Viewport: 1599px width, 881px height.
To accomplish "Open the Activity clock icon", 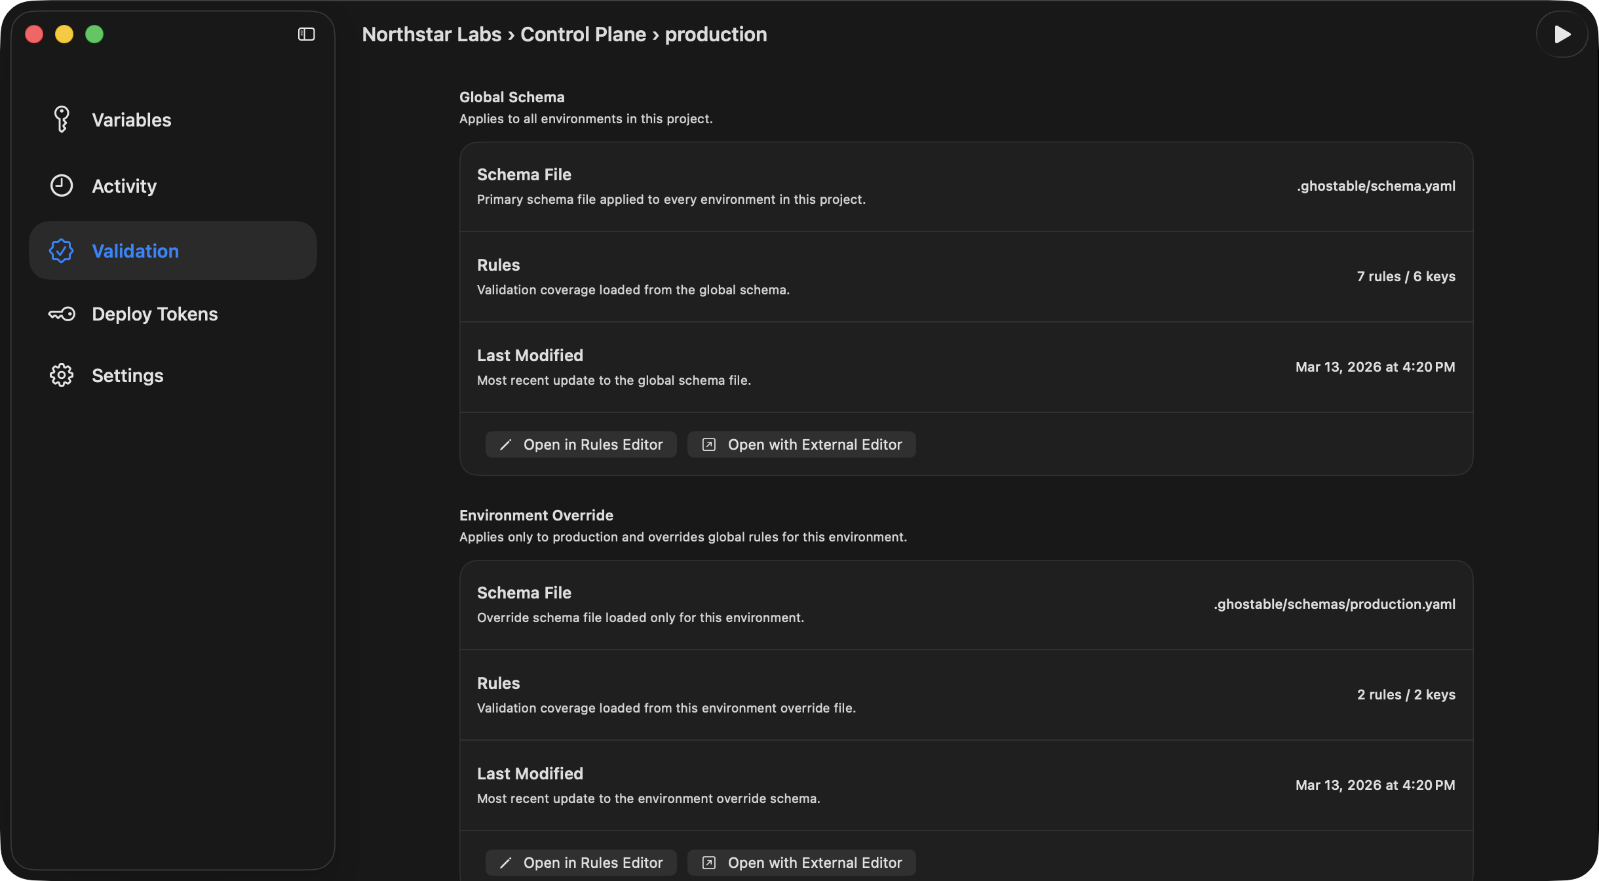I will [x=61, y=186].
